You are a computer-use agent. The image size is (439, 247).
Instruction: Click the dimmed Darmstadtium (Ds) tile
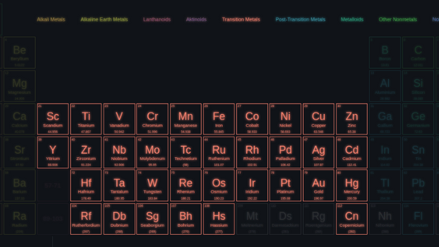(x=285, y=219)
